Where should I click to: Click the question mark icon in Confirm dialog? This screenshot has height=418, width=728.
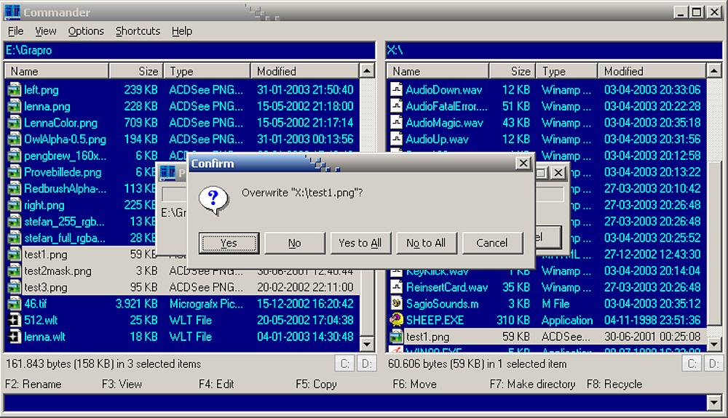coord(213,200)
